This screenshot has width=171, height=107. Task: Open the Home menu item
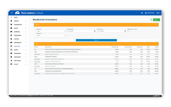pyautogui.click(x=16, y=17)
